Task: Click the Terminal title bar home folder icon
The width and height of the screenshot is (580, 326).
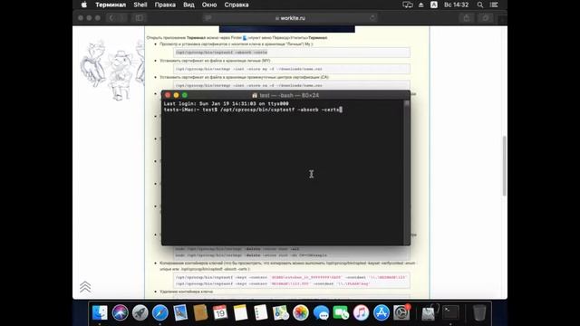Action: coord(255,95)
